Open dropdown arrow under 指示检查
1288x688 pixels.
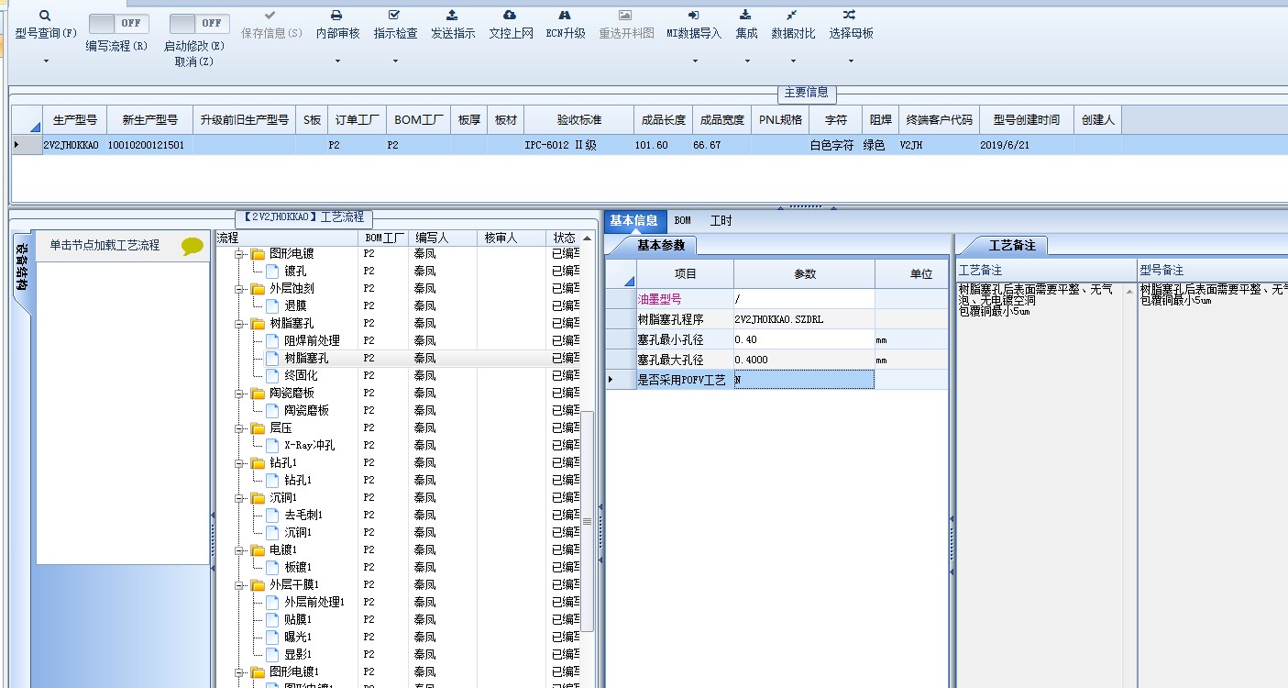click(x=395, y=61)
